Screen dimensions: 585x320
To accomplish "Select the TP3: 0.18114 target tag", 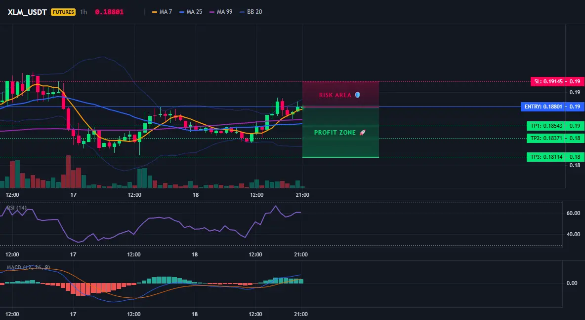I will [545, 157].
